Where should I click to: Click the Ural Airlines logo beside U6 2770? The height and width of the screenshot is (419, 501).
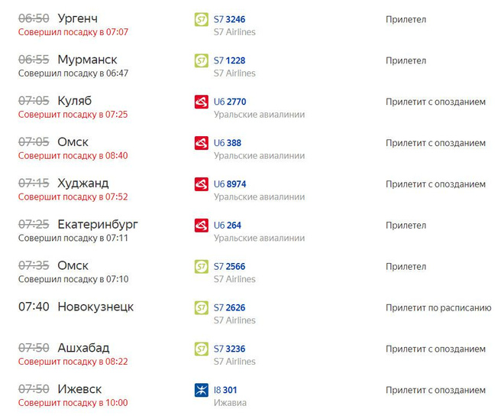(x=202, y=102)
